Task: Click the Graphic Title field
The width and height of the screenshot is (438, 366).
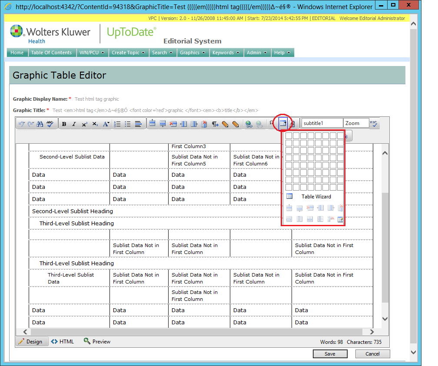Action: pos(155,110)
